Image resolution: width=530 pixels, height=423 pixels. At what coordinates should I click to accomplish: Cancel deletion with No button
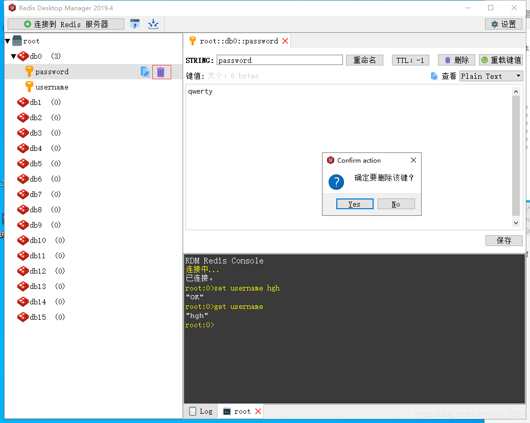pos(396,204)
